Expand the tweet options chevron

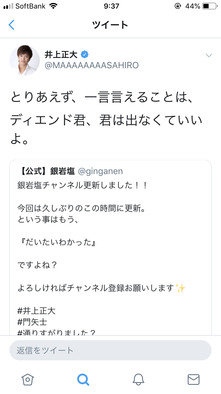[209, 56]
